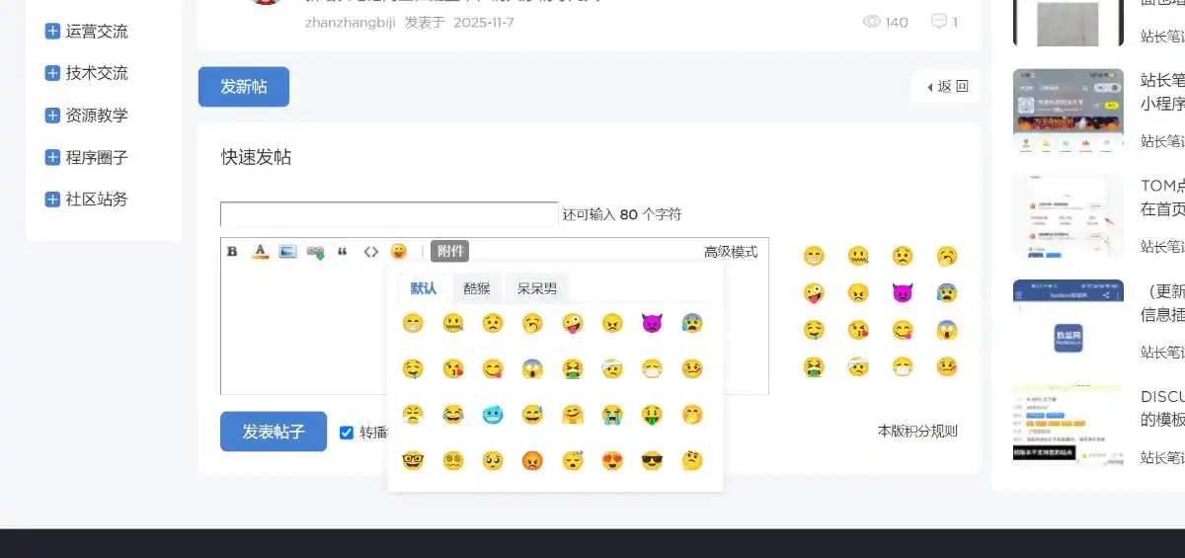Screen dimensions: 1185x558
Task: Pick the blue cold face emoji
Action: (492, 414)
